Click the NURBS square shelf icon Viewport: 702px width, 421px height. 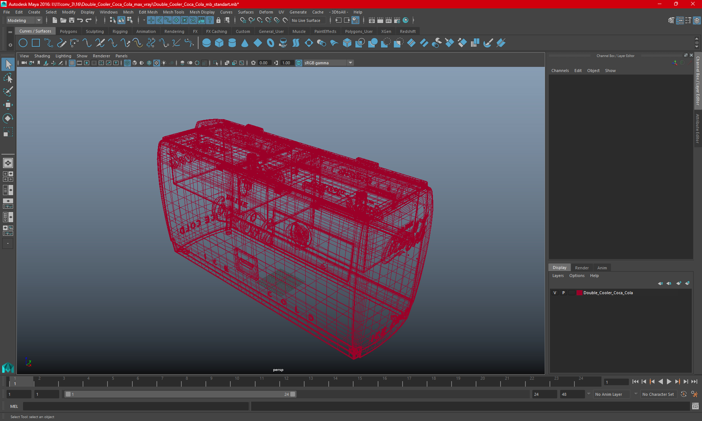[x=36, y=43]
